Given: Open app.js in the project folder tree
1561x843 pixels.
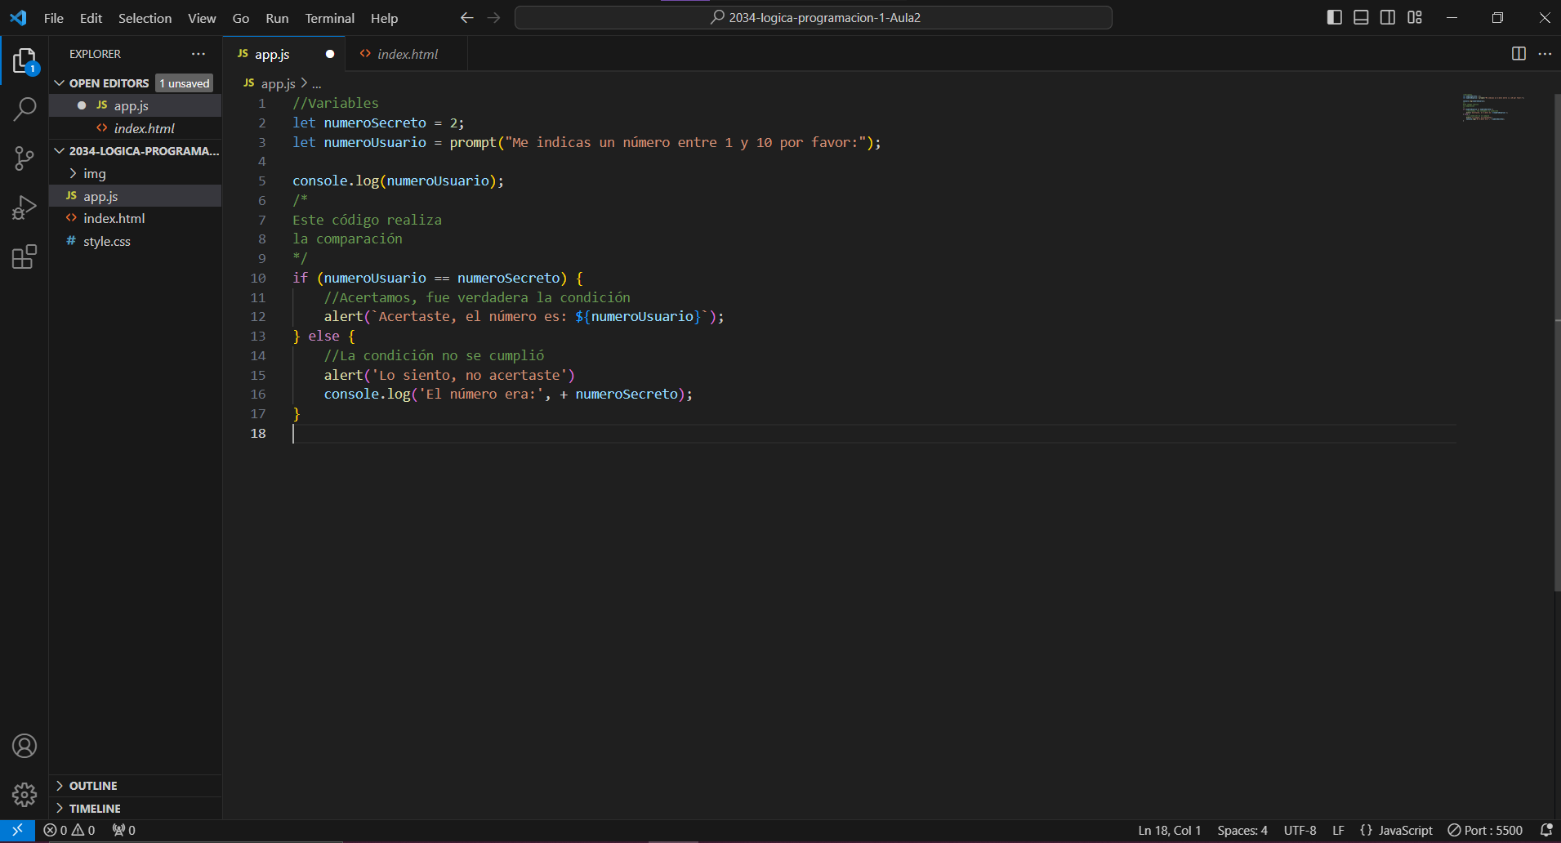Looking at the screenshot, I should (136, 196).
